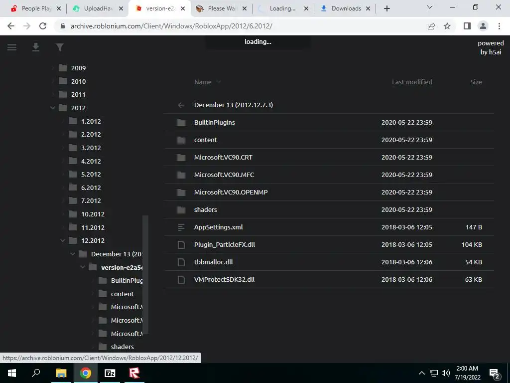
Task: Click the site lock icon
Action: (x=63, y=26)
